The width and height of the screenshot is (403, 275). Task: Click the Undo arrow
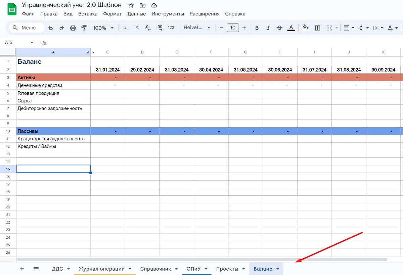click(x=51, y=28)
